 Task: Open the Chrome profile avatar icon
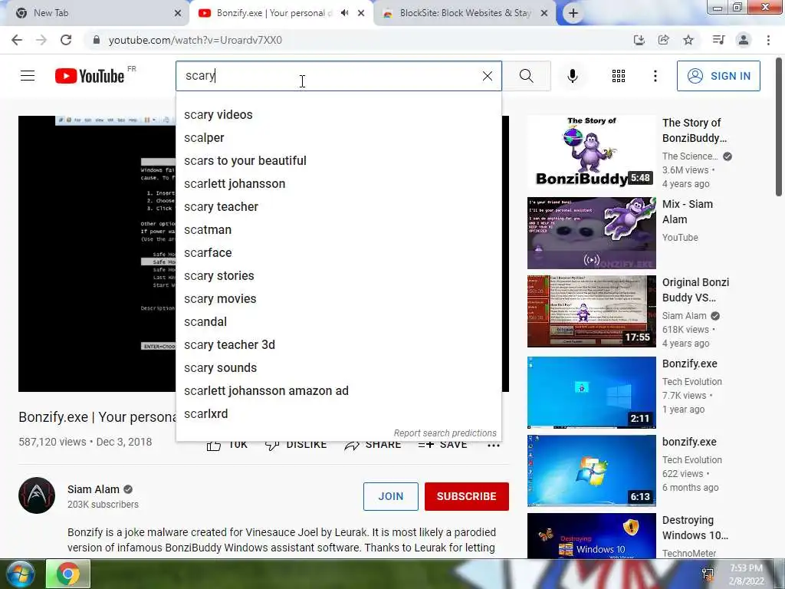[x=744, y=40]
